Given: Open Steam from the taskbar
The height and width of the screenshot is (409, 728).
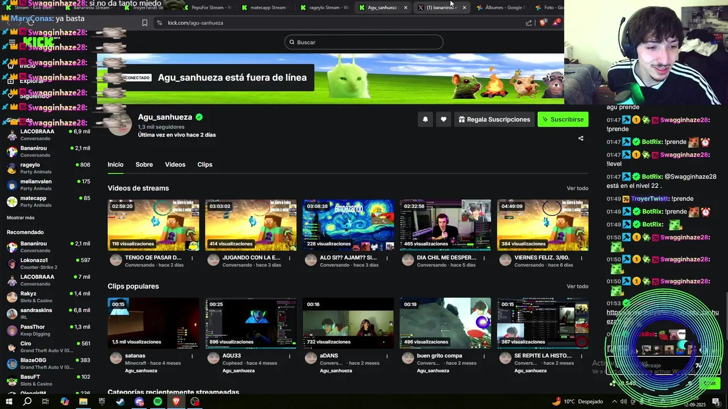Looking at the screenshot, I should pos(121,402).
